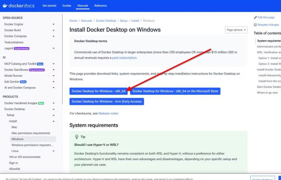
Task: Open the Guides tab
Action: 67,6
